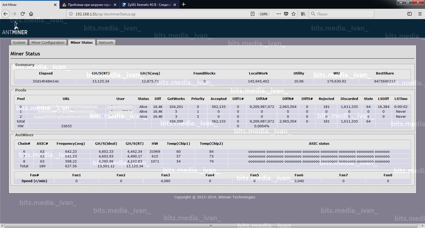Close the ZyXEL Keenetic 4G II tab
This screenshot has width=425, height=228.
175,5
